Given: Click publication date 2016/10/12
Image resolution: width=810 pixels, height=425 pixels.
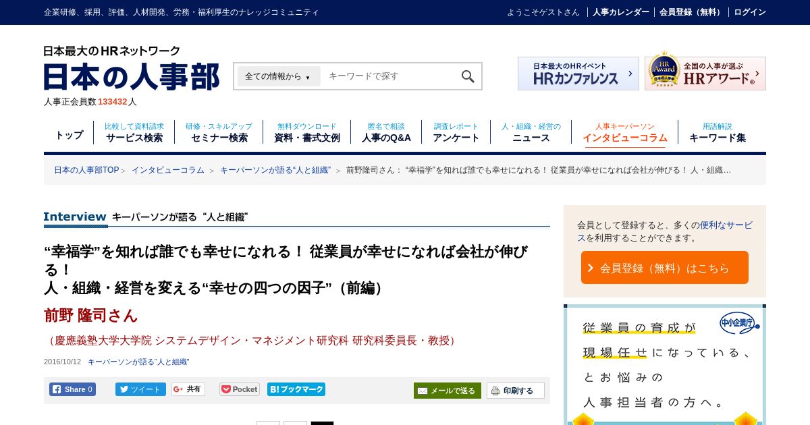Looking at the screenshot, I should point(62,362).
